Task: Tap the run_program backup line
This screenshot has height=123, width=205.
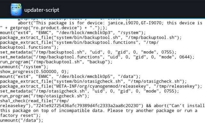Action: [x=56, y=62]
